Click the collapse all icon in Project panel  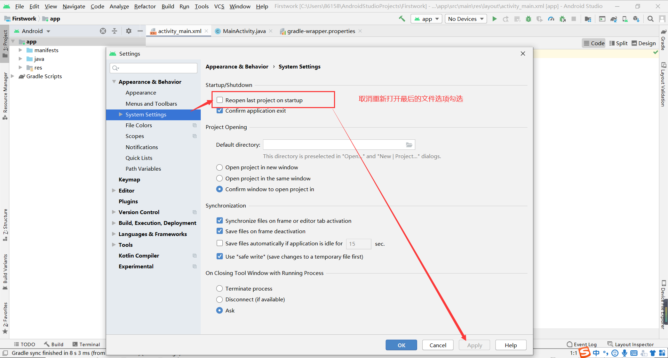tap(114, 31)
